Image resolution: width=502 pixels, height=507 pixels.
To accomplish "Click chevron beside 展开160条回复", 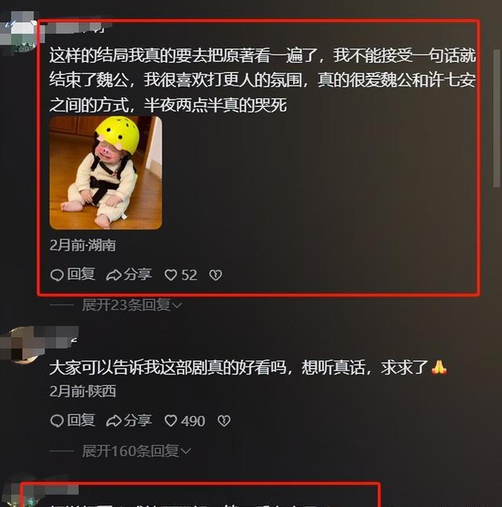I will (186, 451).
